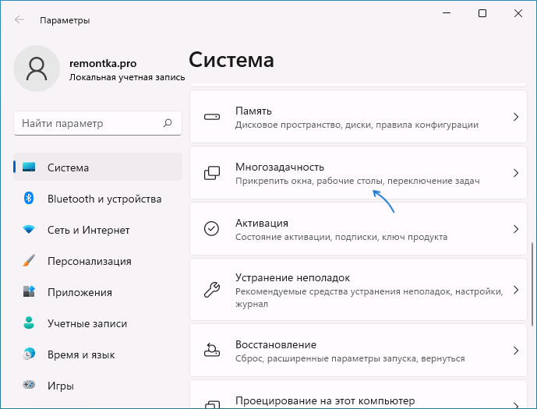Open the Многозадачность settings title
Image resolution: width=537 pixels, height=409 pixels.
(280, 167)
